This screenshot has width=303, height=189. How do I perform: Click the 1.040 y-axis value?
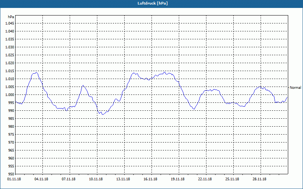[x=10, y=31]
